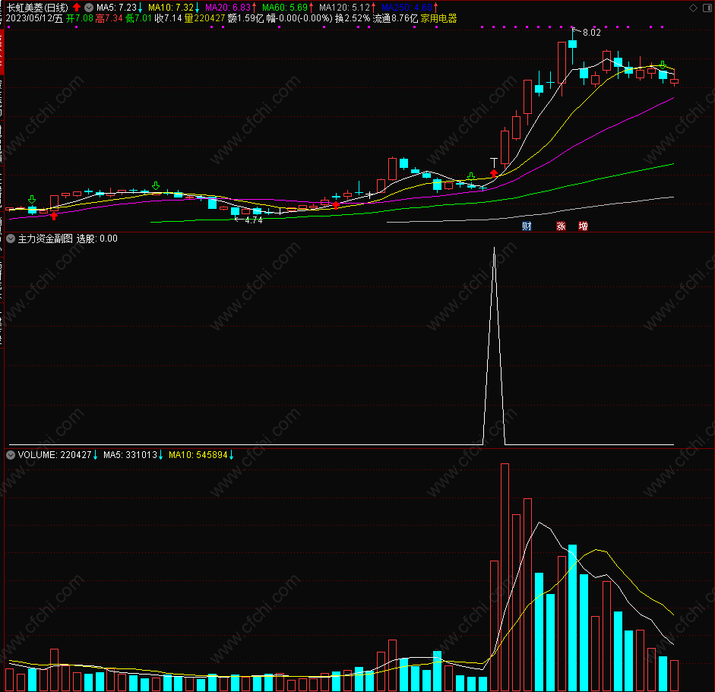Click the red up arrow signal mid-chart
Screen dimensions: 715x692
(336, 205)
